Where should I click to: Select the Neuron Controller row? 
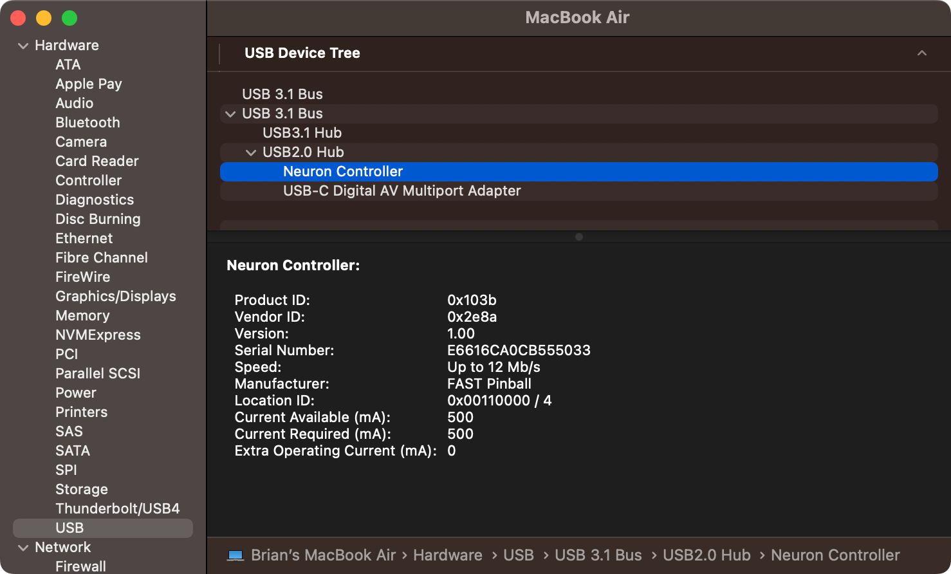579,172
